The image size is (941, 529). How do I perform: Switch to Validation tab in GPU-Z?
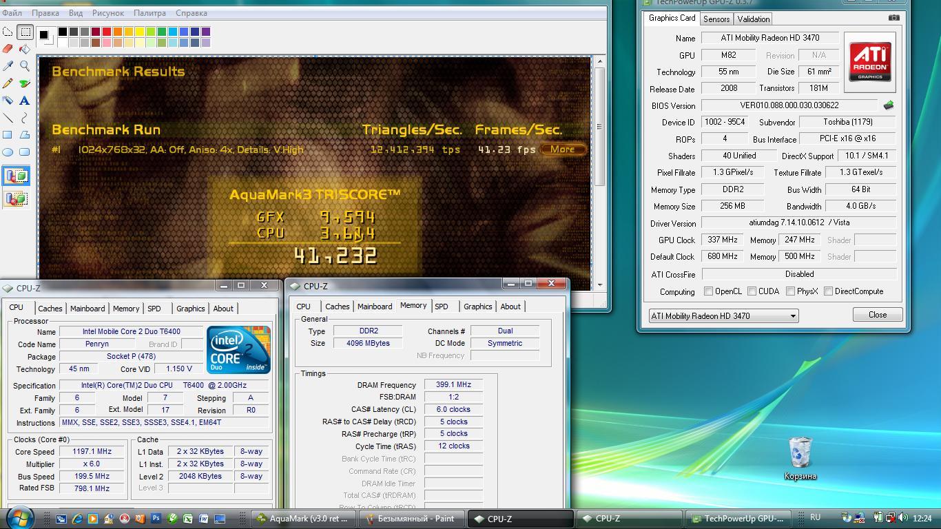tap(753, 19)
